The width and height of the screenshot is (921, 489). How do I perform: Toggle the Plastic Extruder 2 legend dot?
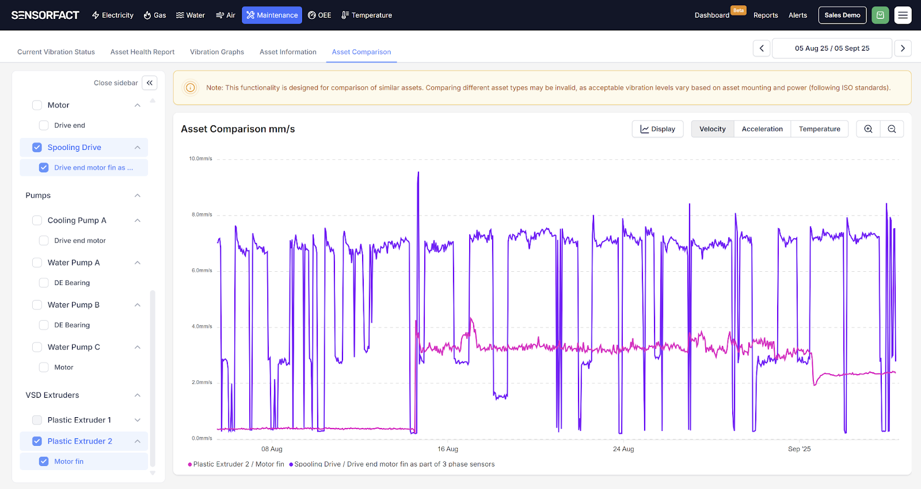pos(190,464)
